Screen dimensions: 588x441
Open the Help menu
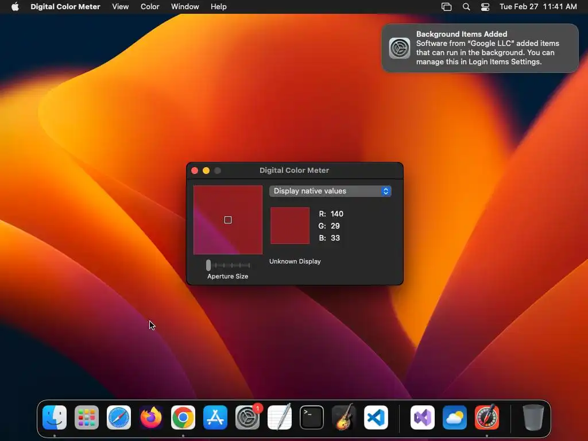[219, 7]
